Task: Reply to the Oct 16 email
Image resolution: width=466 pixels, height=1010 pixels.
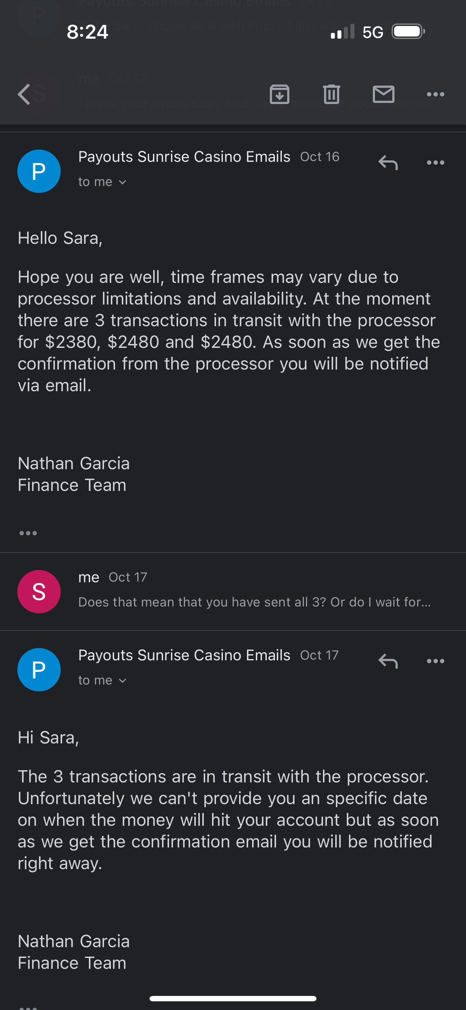Action: [x=388, y=162]
